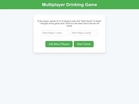Place cursor in second player name box
The height and width of the screenshot is (104, 139).
tap(84, 33)
